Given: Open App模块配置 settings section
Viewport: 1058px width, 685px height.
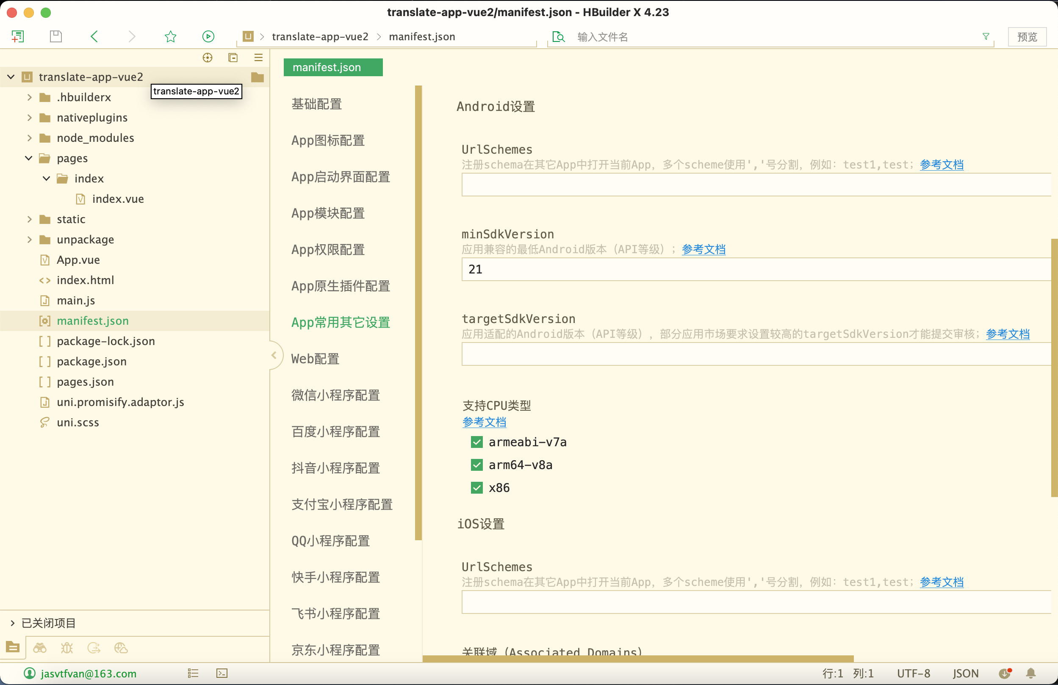Looking at the screenshot, I should pos(328,213).
